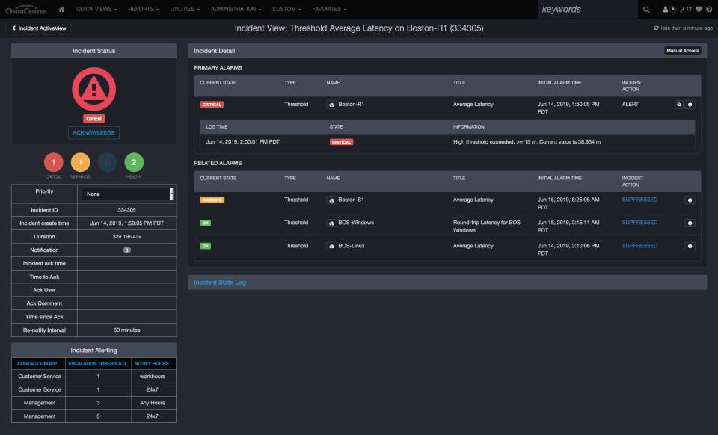
Task: Click the device icon next to BOS-Windows
Action: click(331, 223)
